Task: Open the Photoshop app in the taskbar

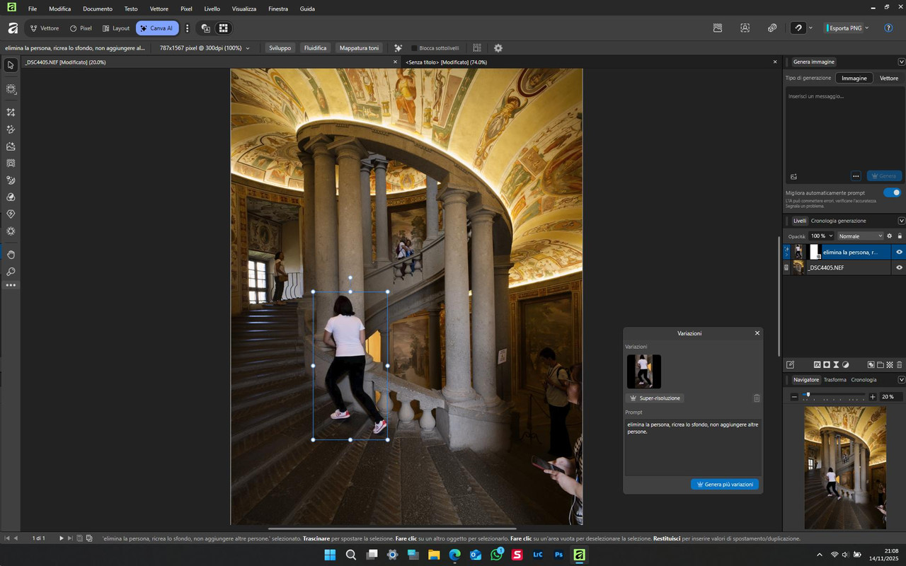Action: point(558,555)
